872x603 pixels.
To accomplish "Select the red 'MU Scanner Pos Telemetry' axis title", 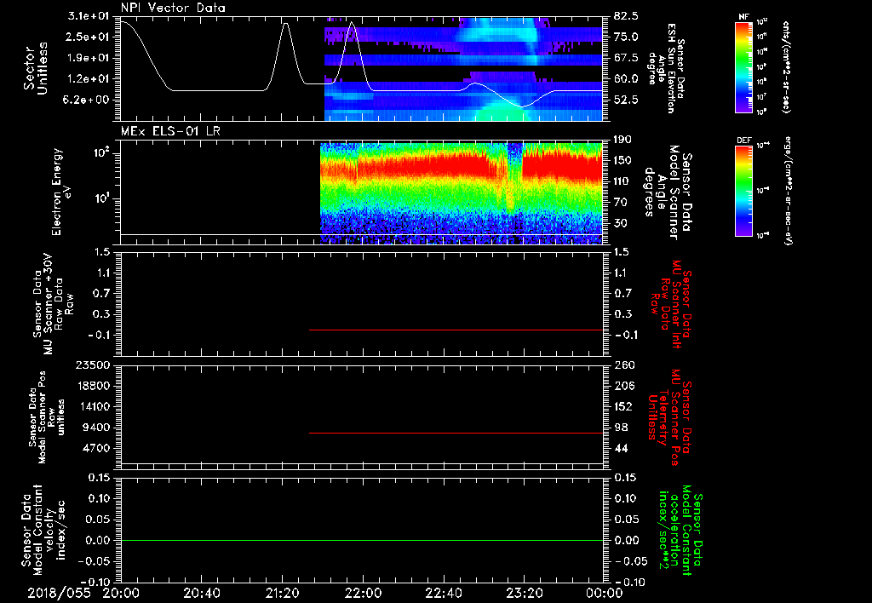I will coord(669,417).
